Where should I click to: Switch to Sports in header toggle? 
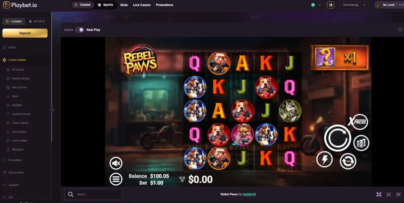point(106,5)
